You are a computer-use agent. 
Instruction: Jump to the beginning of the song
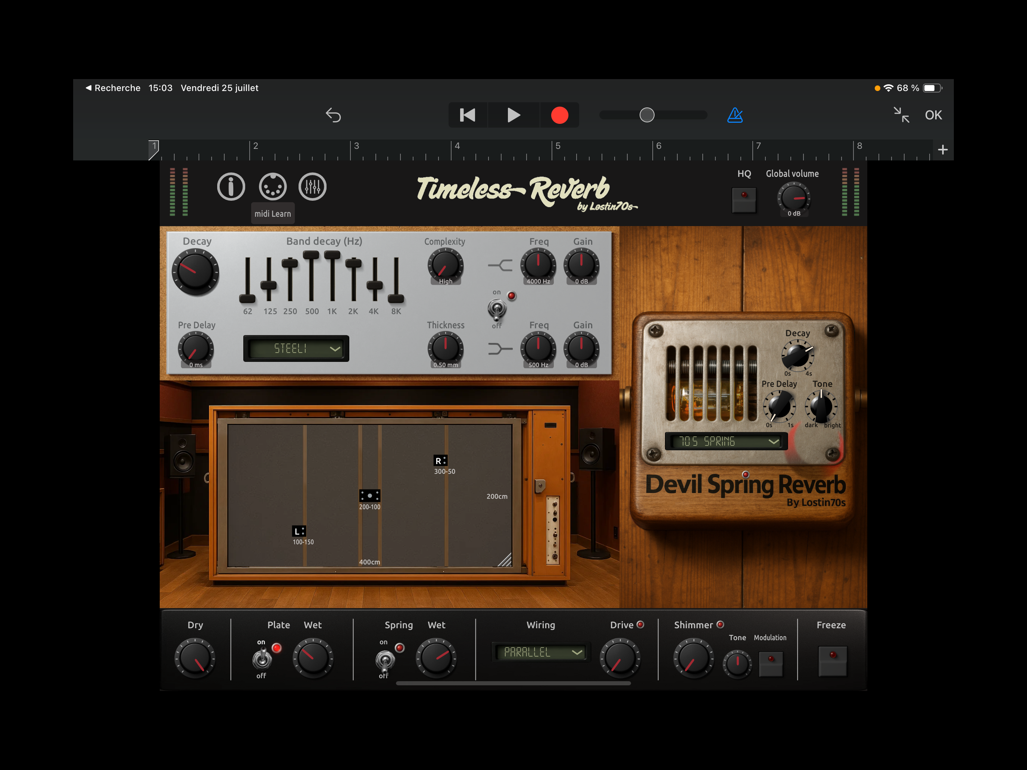point(468,115)
